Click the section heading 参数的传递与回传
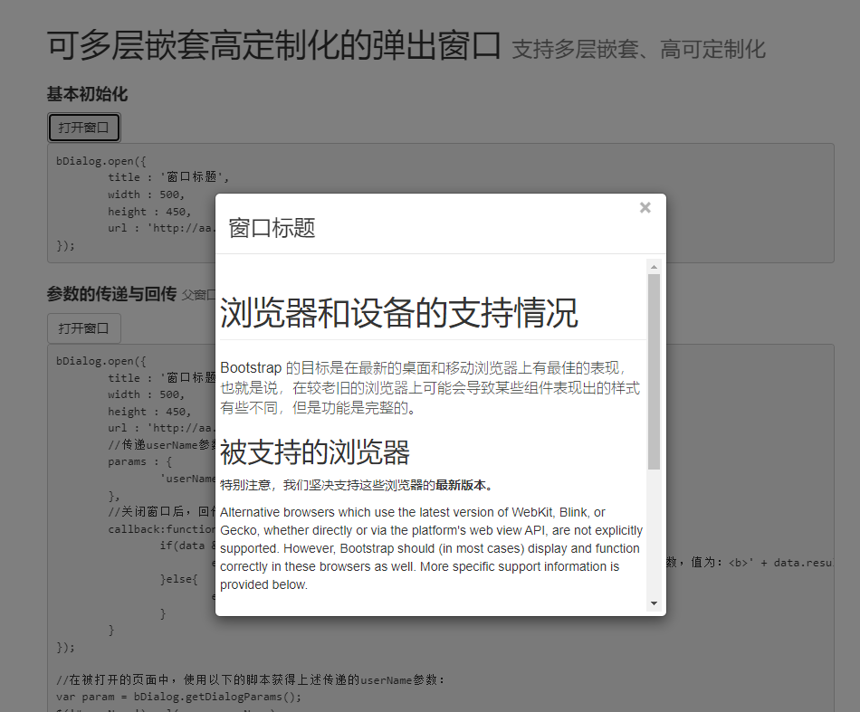 [112, 294]
